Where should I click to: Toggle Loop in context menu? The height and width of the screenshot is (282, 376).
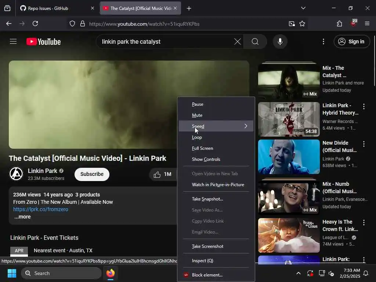click(x=216, y=137)
